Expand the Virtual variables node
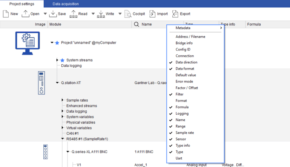Image resolution: width=290 pixels, height=167 pixels. [x=62, y=128]
